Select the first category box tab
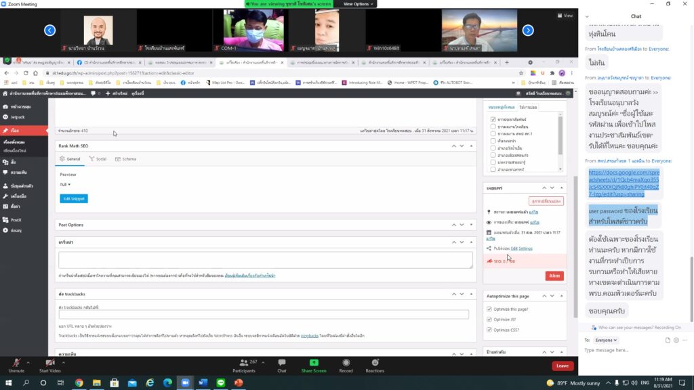The height and width of the screenshot is (390, 694). 502,108
